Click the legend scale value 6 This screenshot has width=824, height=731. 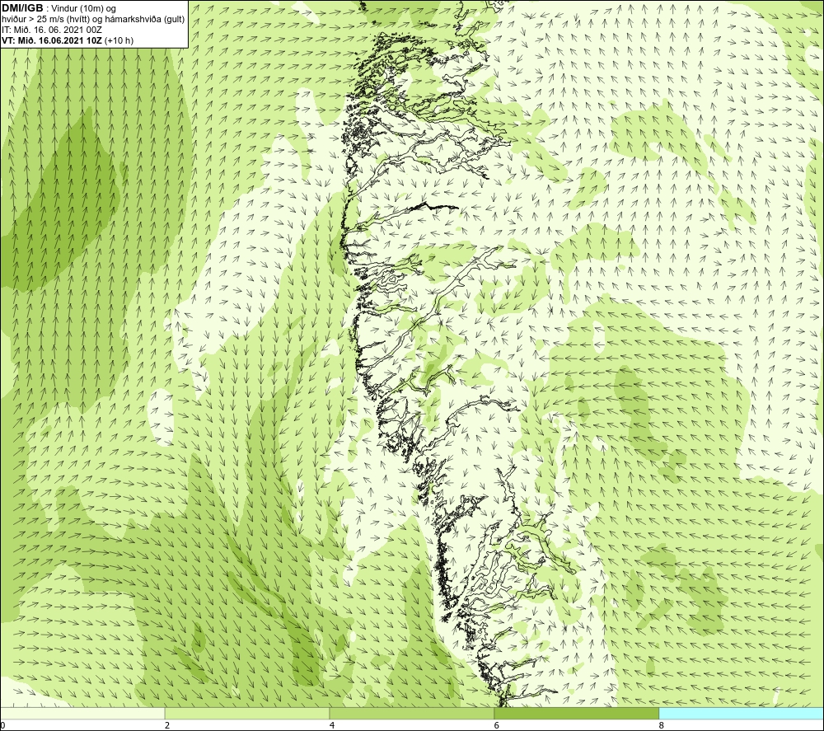pos(497,726)
